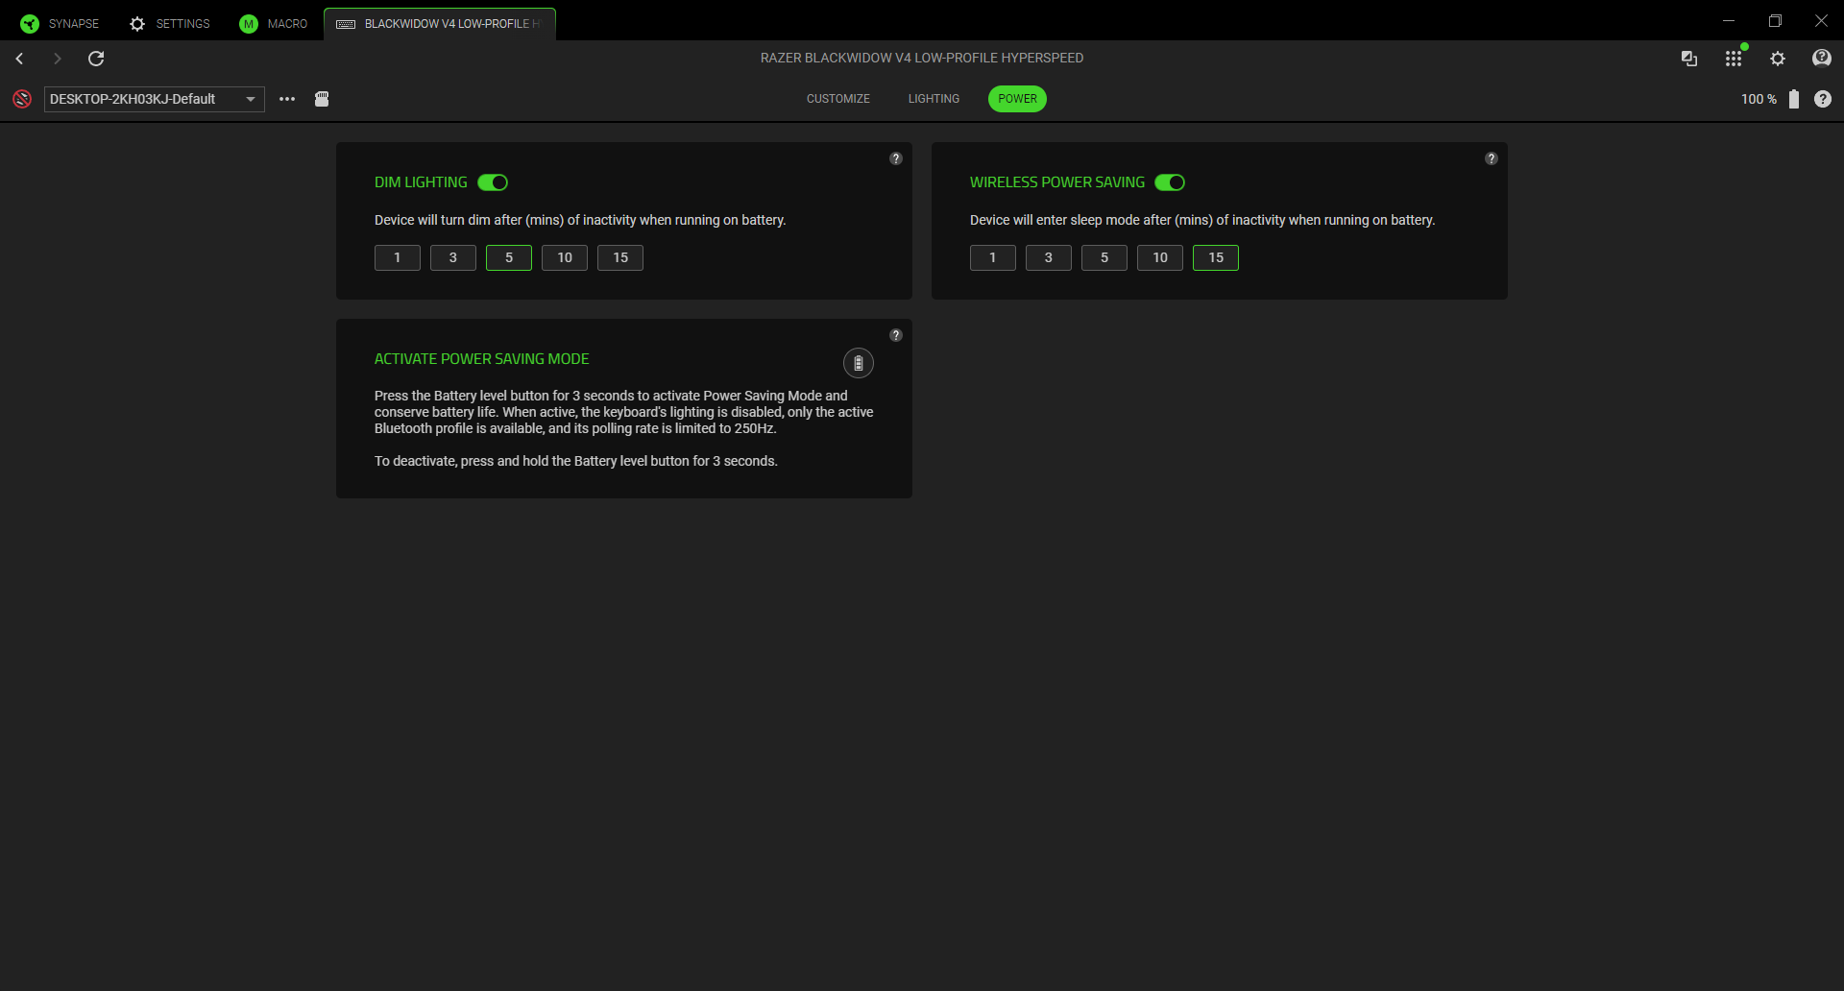The width and height of the screenshot is (1844, 991).
Task: Open the window switch icon in header
Action: (x=1689, y=59)
